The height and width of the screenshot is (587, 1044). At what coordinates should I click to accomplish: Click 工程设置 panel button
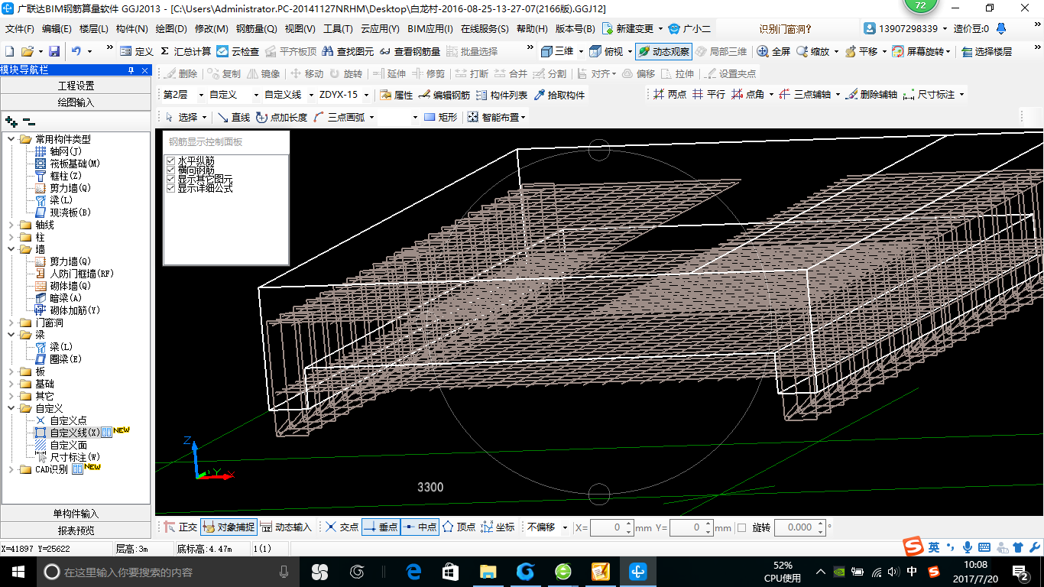[76, 86]
